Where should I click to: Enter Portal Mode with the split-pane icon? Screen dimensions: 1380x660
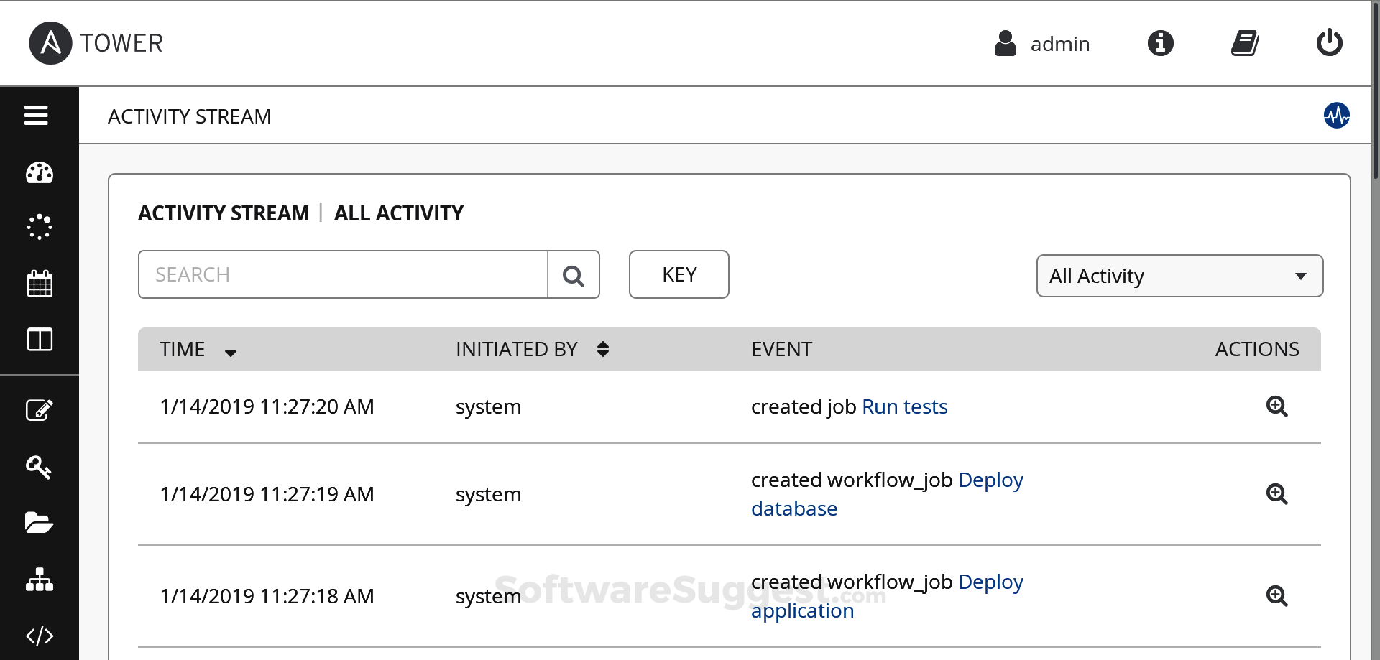coord(40,340)
